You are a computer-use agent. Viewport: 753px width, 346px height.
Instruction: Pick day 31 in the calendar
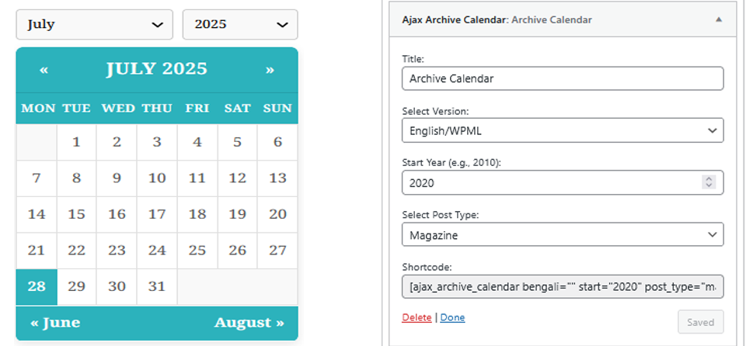point(157,286)
